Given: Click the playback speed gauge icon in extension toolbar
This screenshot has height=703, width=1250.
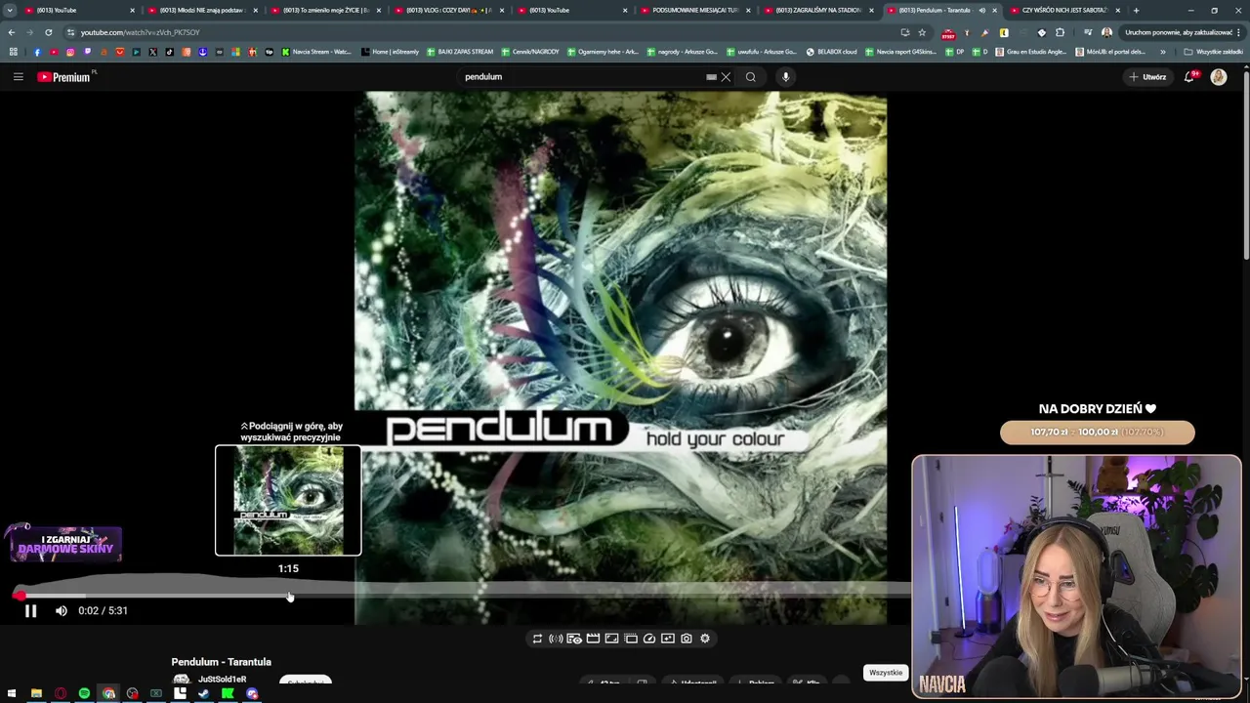Looking at the screenshot, I should pos(649,639).
